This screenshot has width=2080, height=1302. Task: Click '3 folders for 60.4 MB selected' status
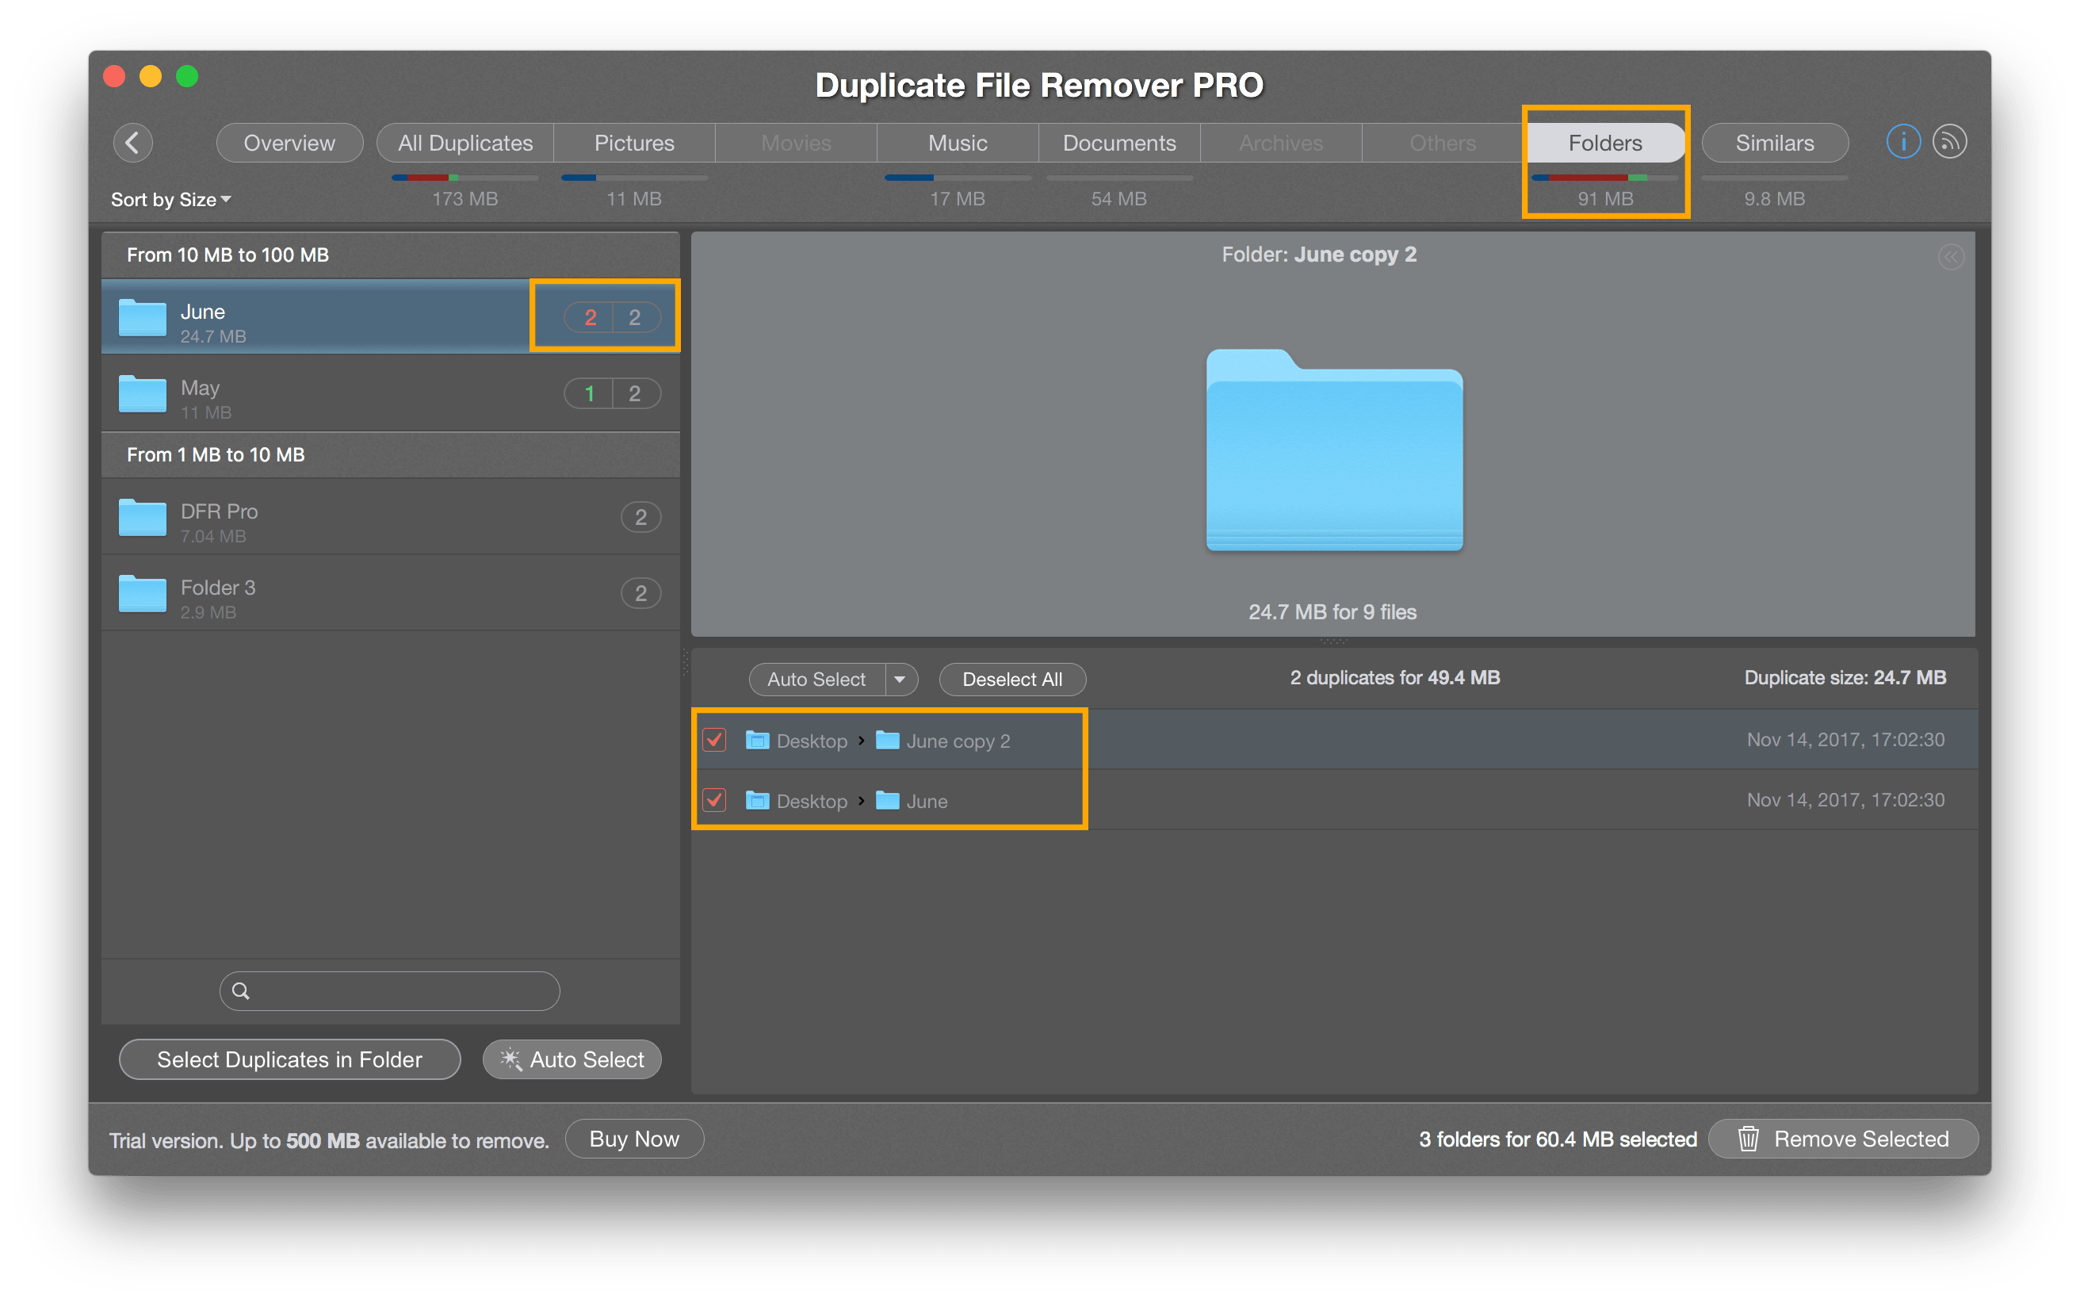click(1558, 1139)
